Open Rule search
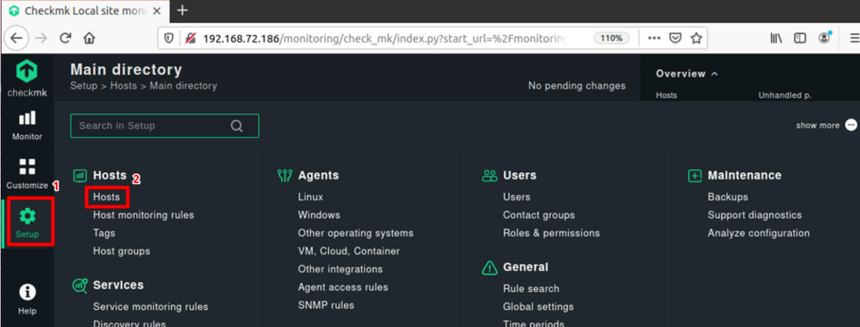The image size is (860, 327). pyautogui.click(x=531, y=288)
